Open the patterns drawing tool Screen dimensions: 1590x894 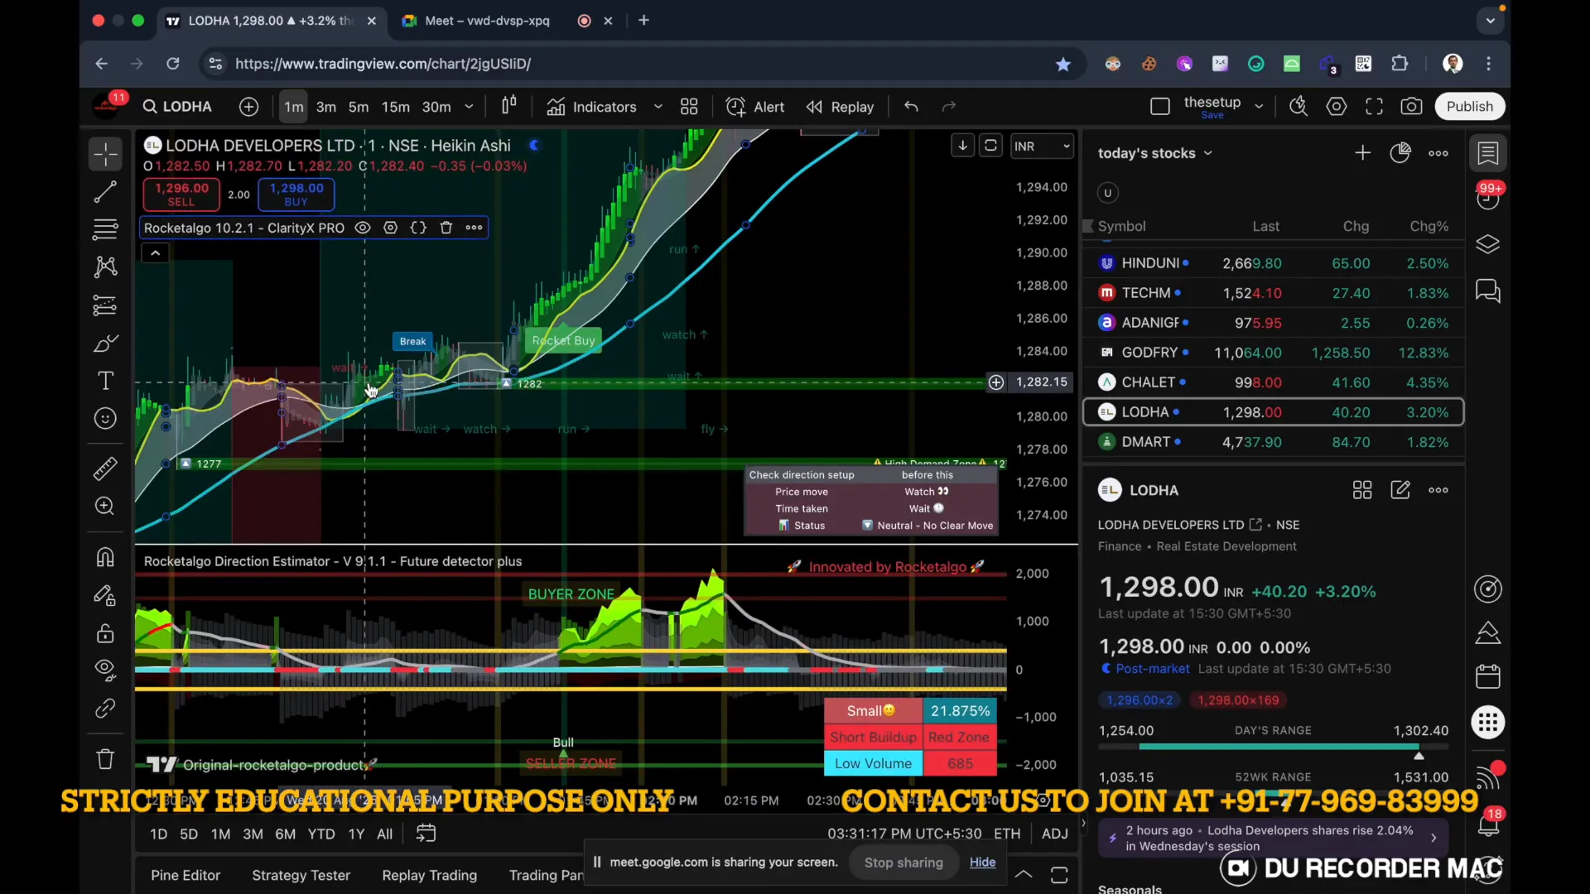pyautogui.click(x=105, y=267)
